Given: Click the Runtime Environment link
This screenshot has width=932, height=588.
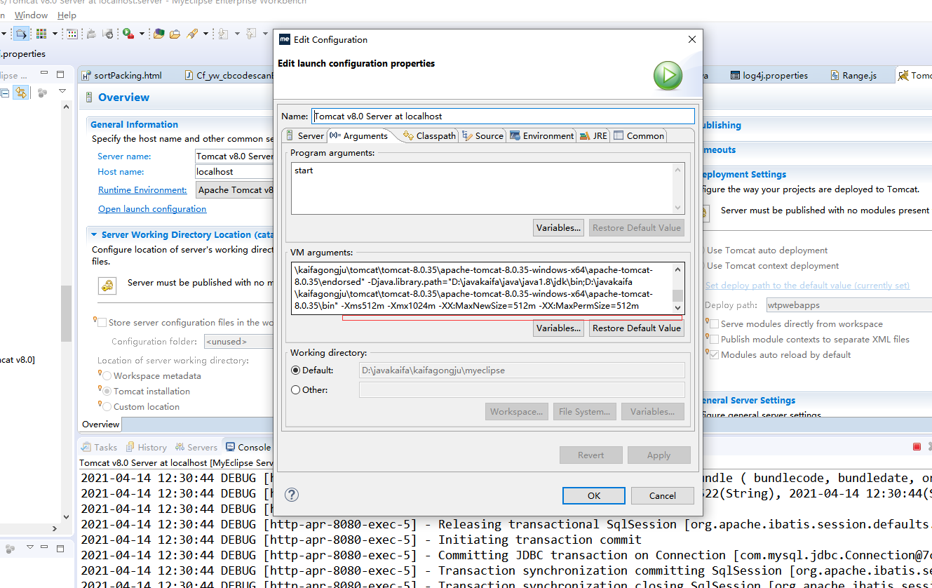Looking at the screenshot, I should pos(142,190).
